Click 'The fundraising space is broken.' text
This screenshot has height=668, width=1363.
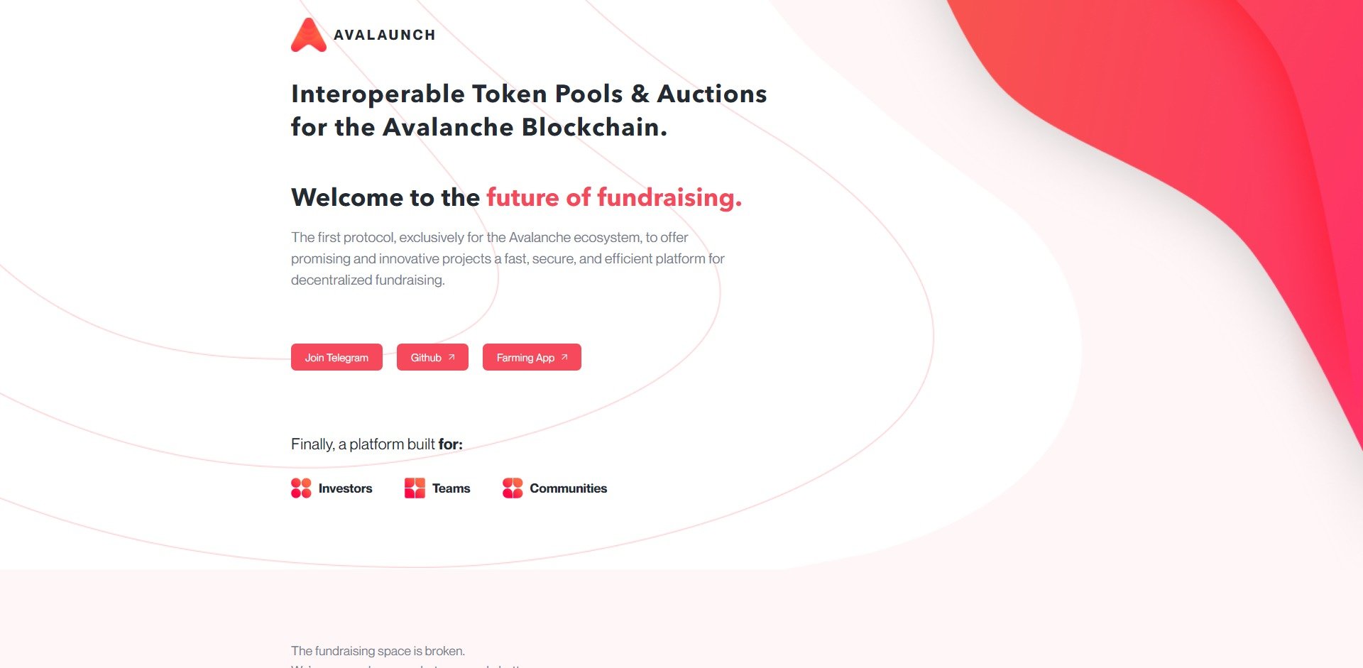pyautogui.click(x=378, y=651)
